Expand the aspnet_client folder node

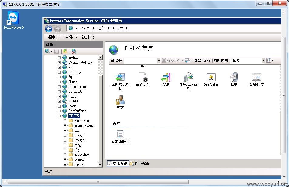(65, 126)
